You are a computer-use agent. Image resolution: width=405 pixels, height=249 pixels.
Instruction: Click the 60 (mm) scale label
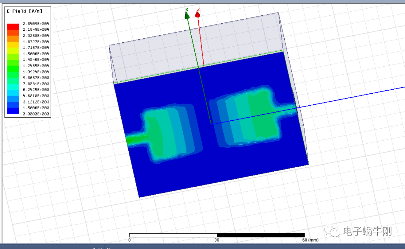click(310, 240)
